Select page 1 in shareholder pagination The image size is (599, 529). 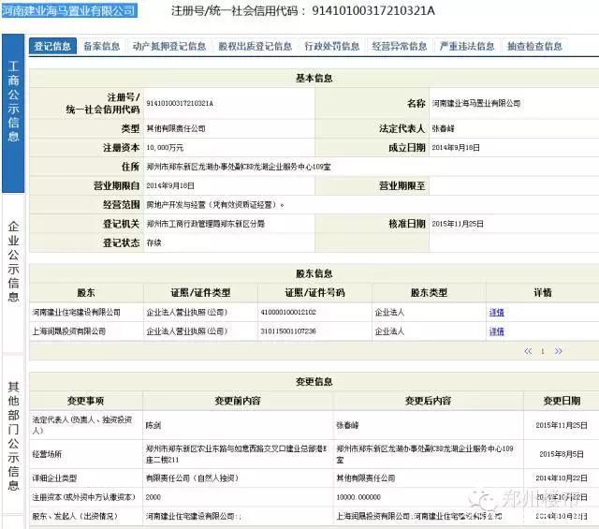click(543, 351)
